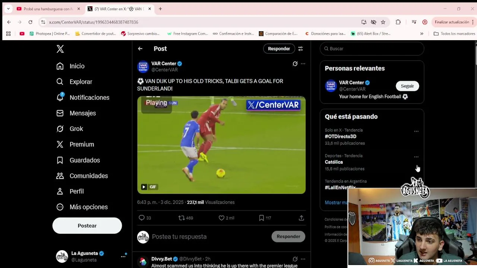Screen dimensions: 477x268
Task: Follow VAR Center with Seguir button
Action: click(407, 86)
